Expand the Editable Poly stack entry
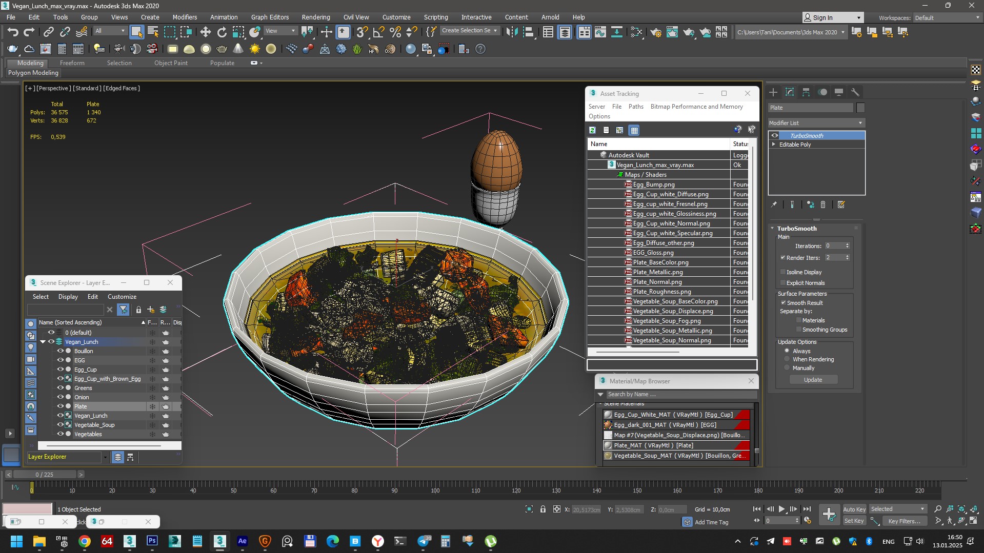This screenshot has width=984, height=553. coord(774,145)
